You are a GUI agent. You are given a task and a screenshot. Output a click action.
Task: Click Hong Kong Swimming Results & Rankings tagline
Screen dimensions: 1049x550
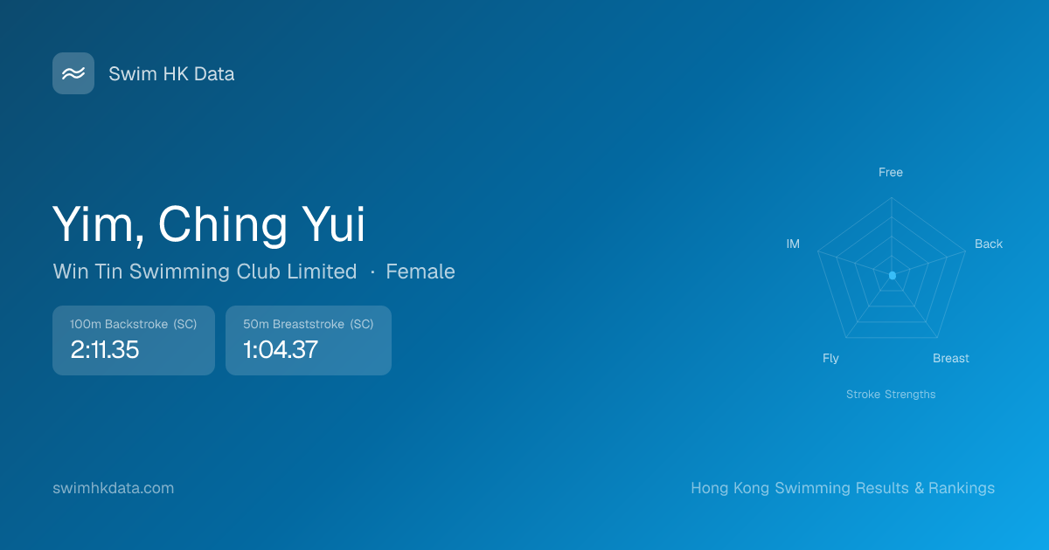point(843,488)
